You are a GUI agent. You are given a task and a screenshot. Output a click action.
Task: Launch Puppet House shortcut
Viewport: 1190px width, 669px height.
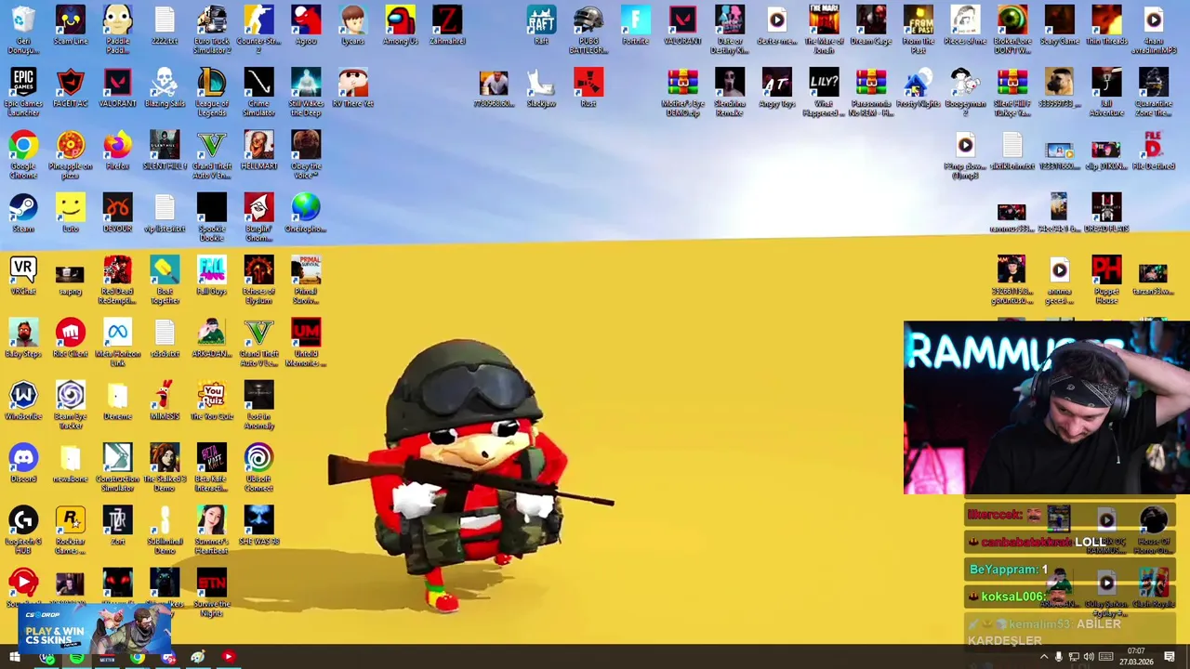coord(1106,280)
